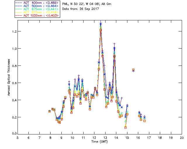Click the x-axis label 12
The height and width of the screenshot is (149, 187).
click(94, 138)
